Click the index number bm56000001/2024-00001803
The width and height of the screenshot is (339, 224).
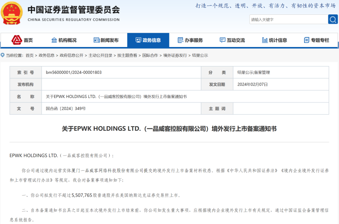click(x=74, y=72)
